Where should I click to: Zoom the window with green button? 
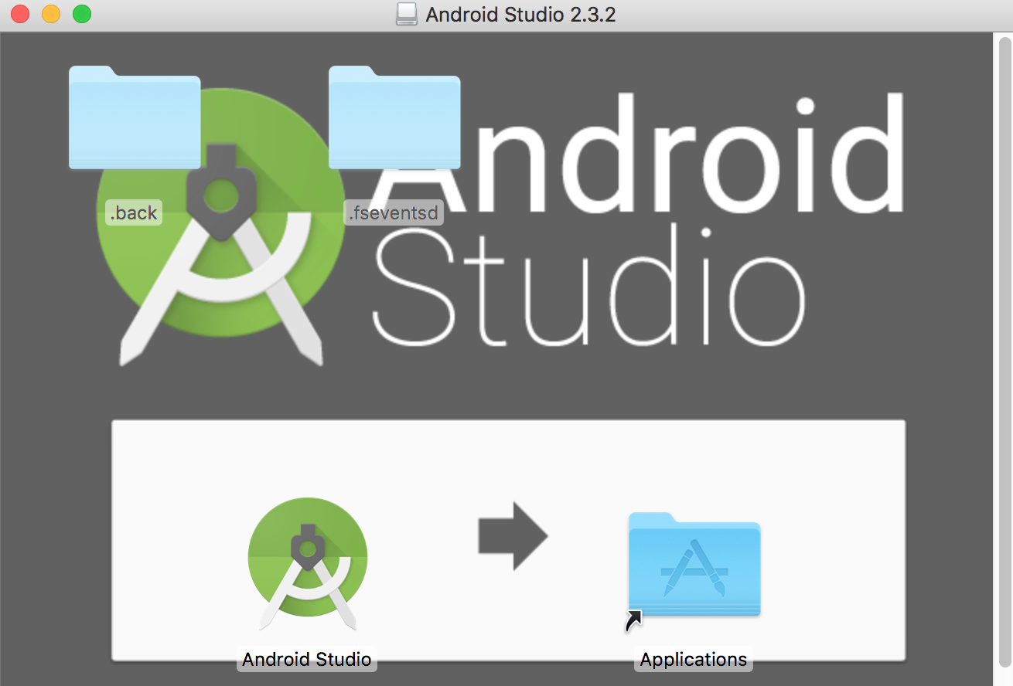click(x=82, y=14)
